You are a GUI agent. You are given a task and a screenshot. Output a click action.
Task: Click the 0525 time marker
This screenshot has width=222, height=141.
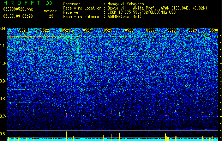108,30
